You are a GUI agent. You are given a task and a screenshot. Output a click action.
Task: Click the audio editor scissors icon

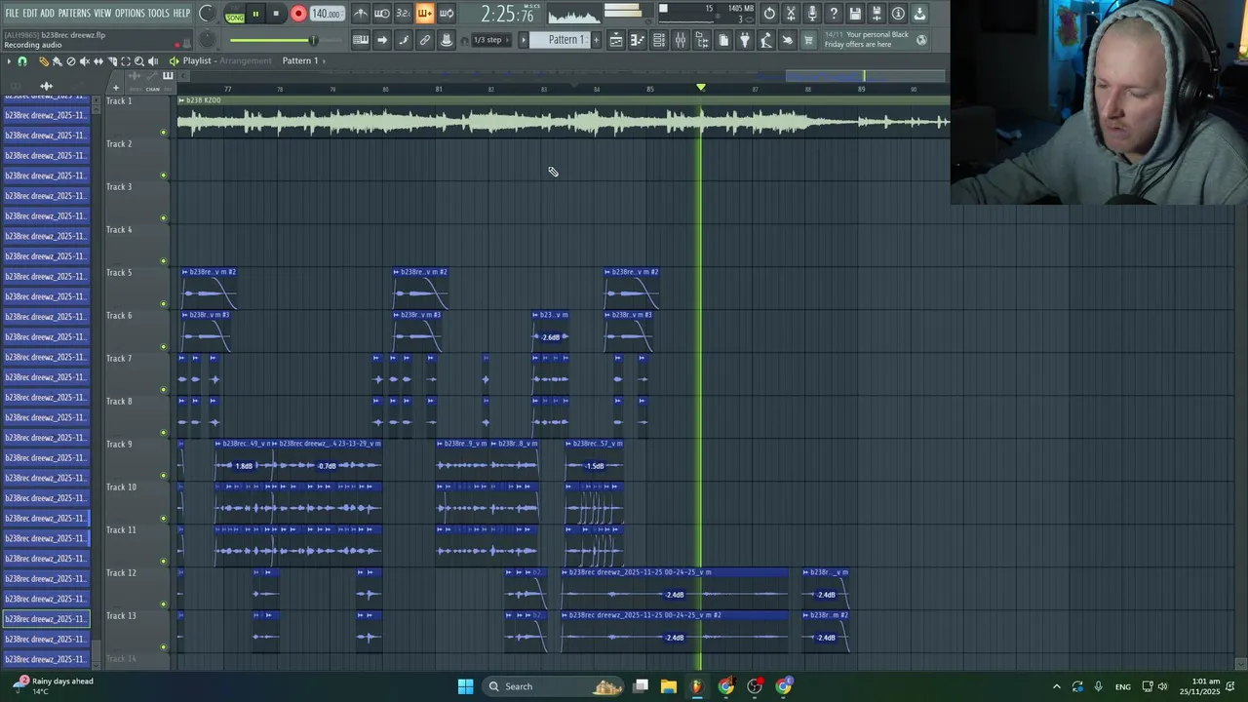(x=791, y=14)
